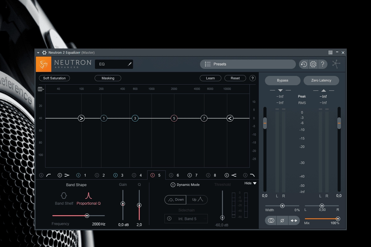Screen dimensions: 371x247
Task: Click the Frequency slider handle
Action: tap(87, 216)
